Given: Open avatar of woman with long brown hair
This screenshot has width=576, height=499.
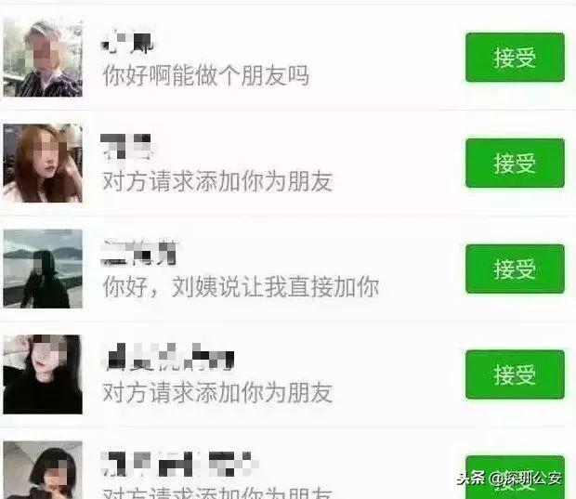Looking at the screenshot, I should pos(43,163).
